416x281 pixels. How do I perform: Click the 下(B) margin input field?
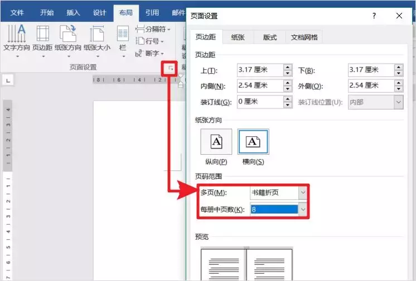(371, 70)
